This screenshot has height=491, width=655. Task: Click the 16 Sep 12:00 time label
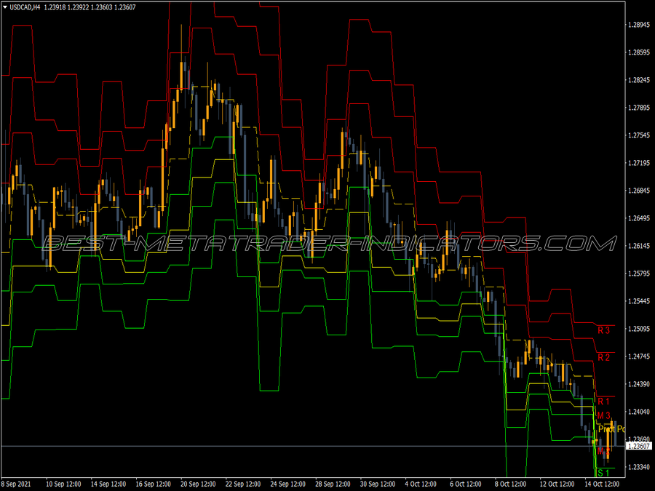154,484
